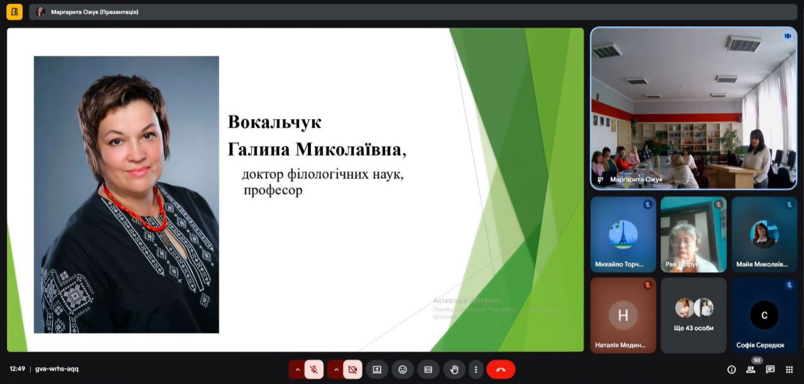
Task: Open more options three-dot menu
Action: pyautogui.click(x=476, y=370)
